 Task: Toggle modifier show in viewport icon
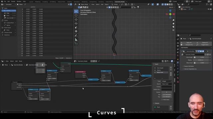point(201,51)
